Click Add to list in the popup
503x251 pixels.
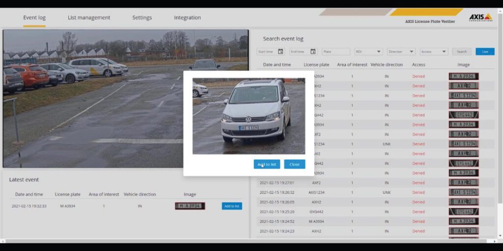point(267,164)
